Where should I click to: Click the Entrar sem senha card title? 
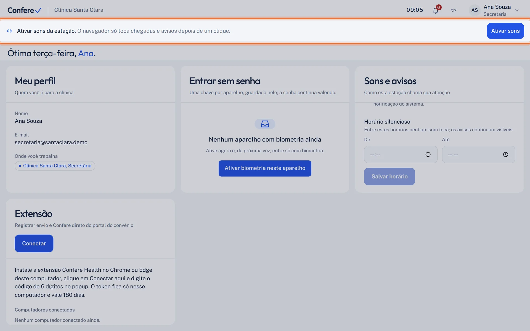click(225, 81)
